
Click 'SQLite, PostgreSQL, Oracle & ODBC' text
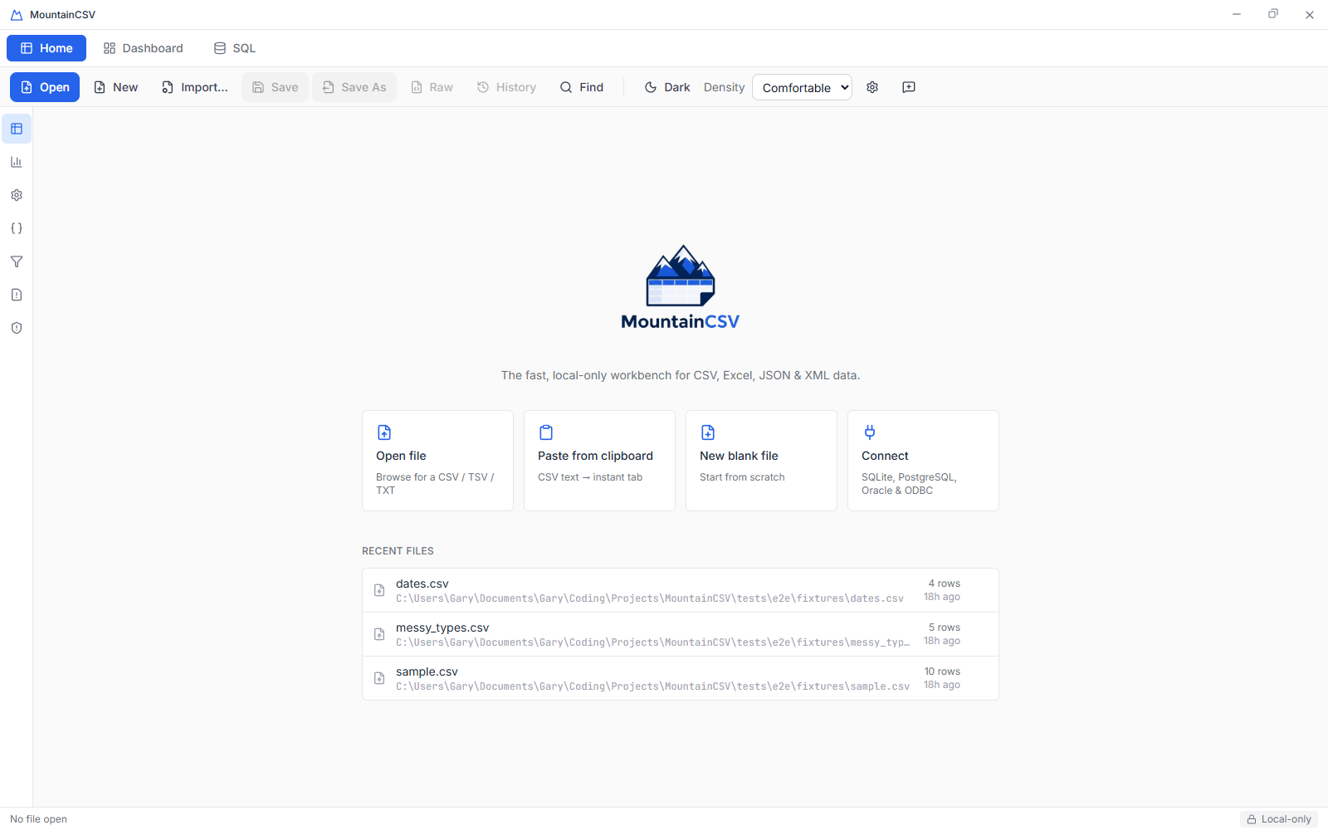pyautogui.click(x=909, y=484)
